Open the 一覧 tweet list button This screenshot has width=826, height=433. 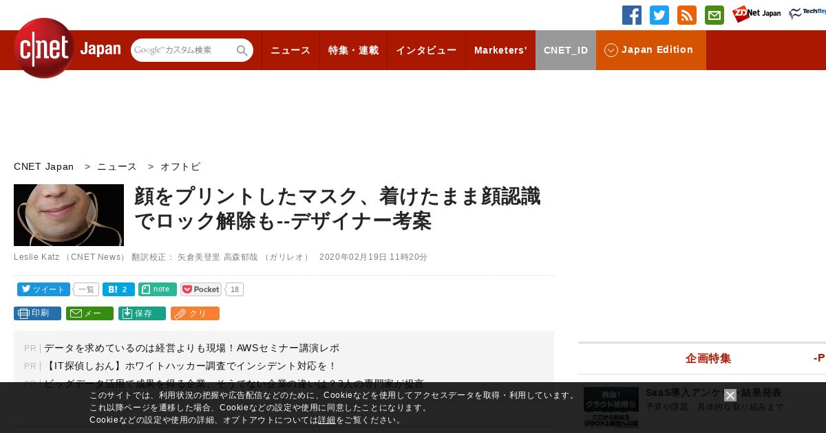click(87, 289)
